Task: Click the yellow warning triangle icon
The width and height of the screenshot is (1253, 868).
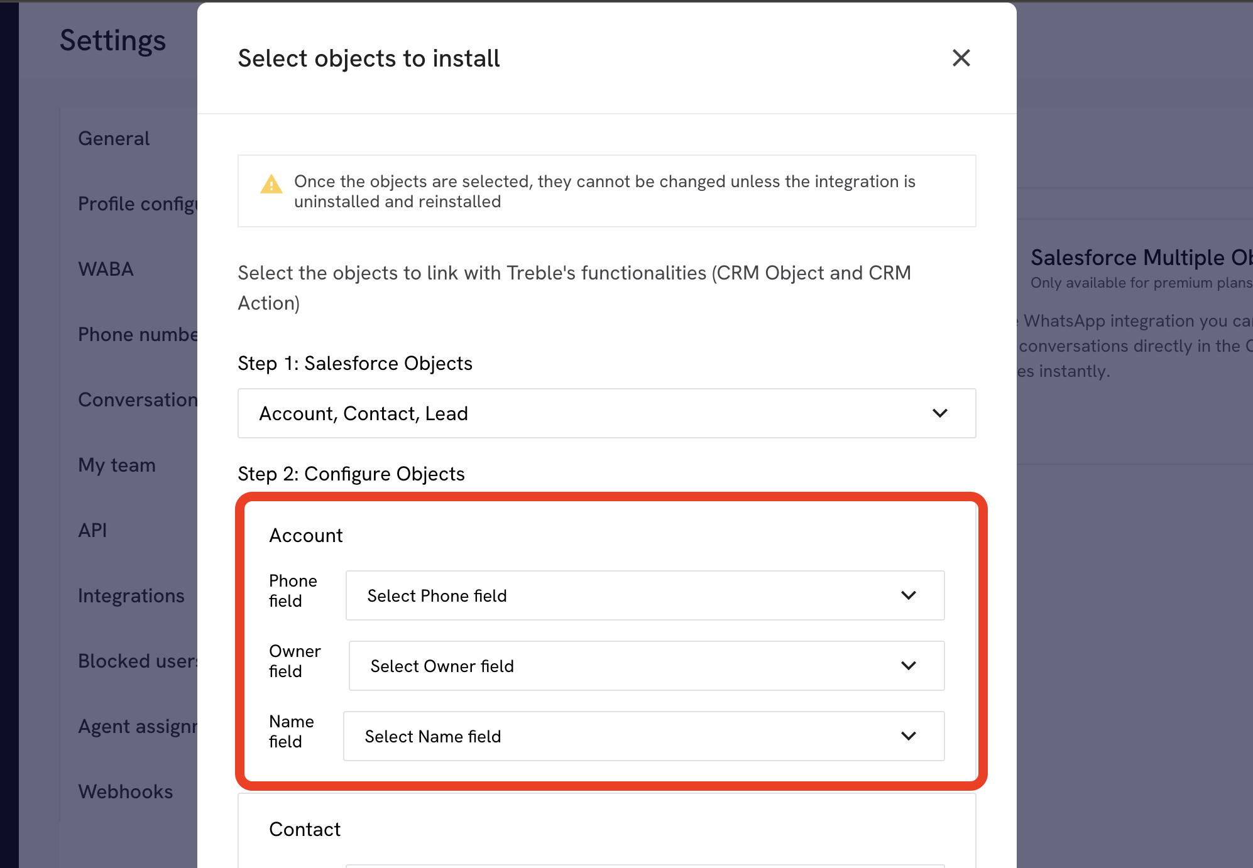Action: (x=271, y=184)
